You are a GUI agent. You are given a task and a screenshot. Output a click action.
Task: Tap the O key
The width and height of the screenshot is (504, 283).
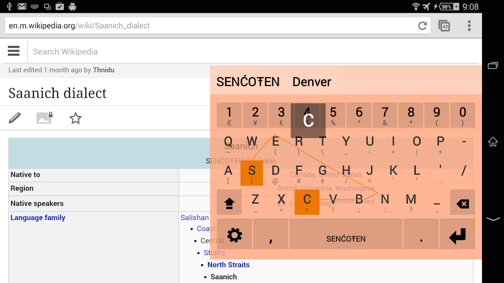click(x=417, y=144)
